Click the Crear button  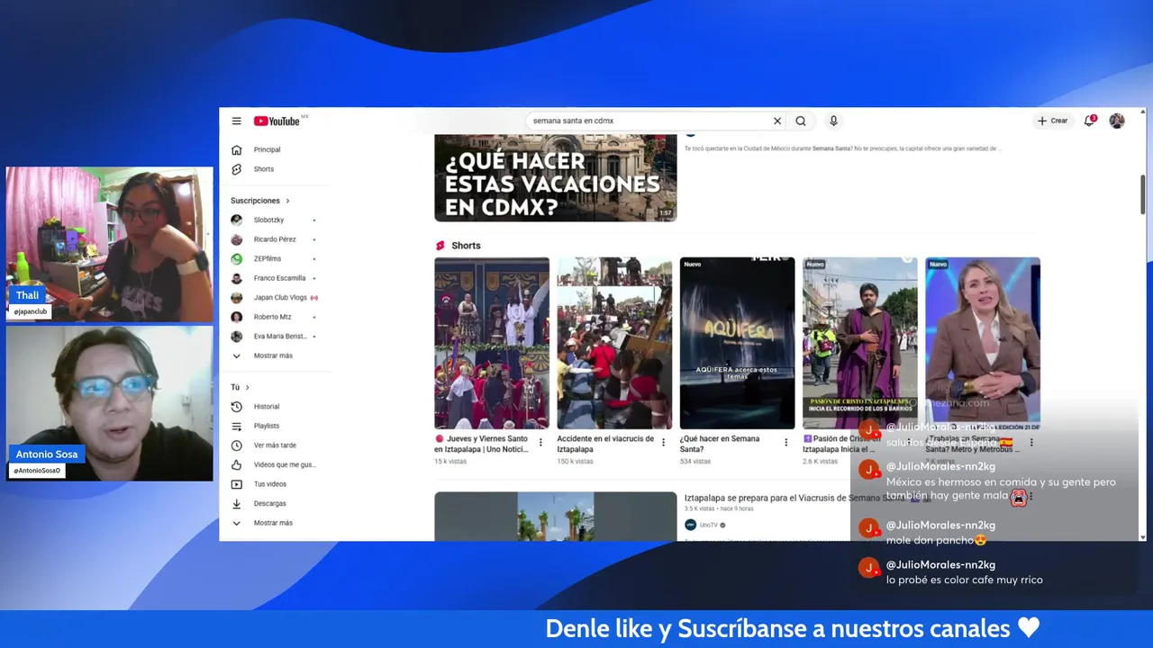(1052, 121)
